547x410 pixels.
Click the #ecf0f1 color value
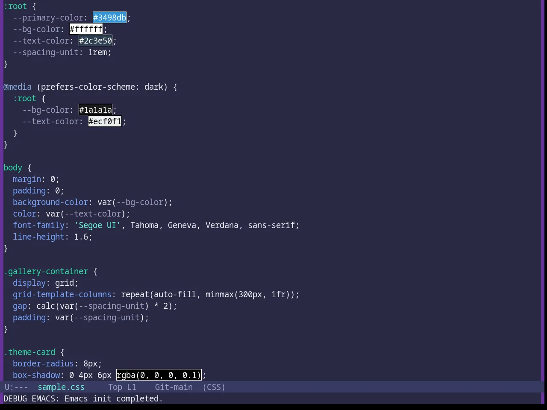pyautogui.click(x=105, y=121)
